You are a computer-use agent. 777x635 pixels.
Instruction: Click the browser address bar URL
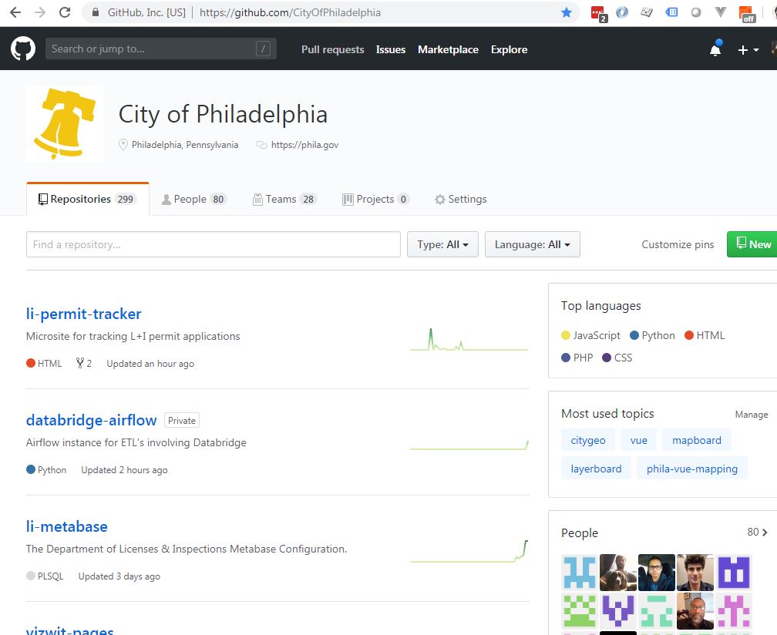tap(290, 12)
